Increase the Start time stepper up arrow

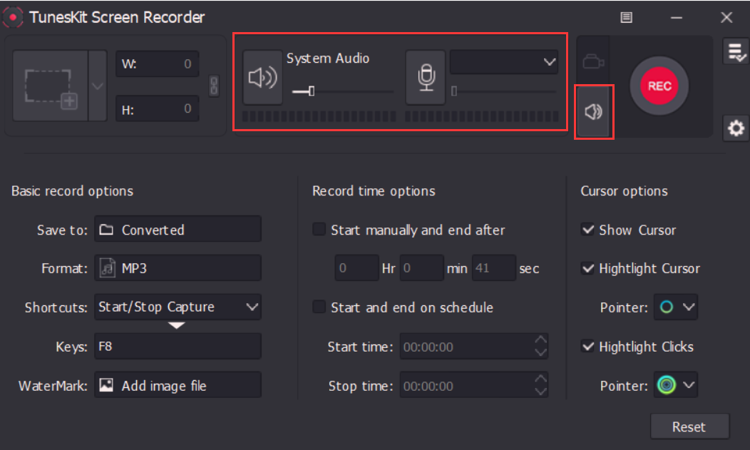point(540,340)
